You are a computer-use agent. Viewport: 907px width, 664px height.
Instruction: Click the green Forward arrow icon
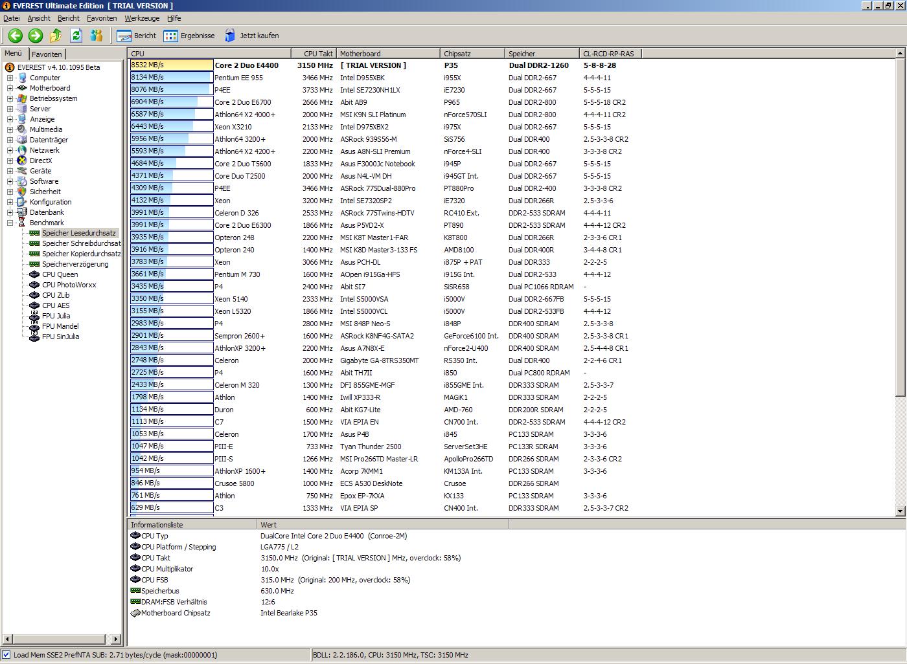pyautogui.click(x=36, y=36)
